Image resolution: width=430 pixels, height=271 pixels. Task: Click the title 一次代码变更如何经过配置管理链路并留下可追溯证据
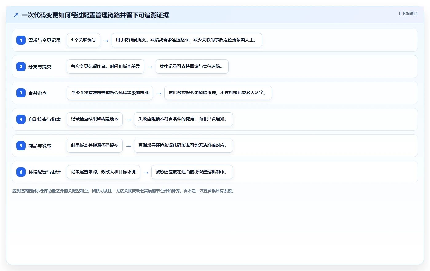point(95,15)
